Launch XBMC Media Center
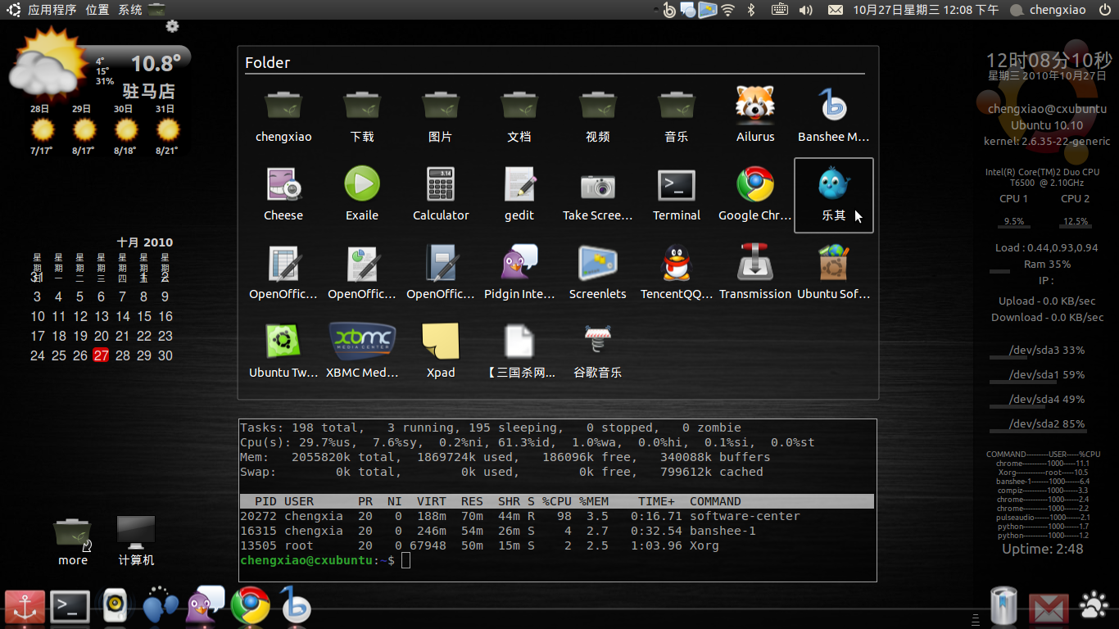Viewport: 1119px width, 629px height. pyautogui.click(x=362, y=352)
